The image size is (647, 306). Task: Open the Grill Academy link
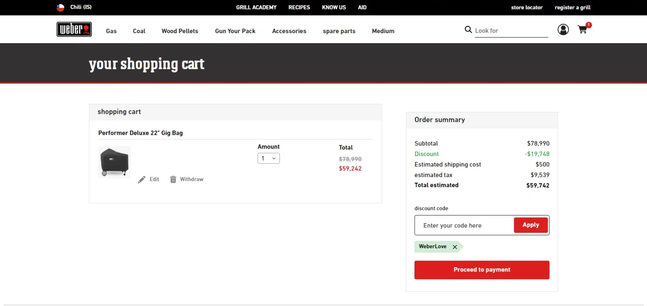(x=256, y=7)
